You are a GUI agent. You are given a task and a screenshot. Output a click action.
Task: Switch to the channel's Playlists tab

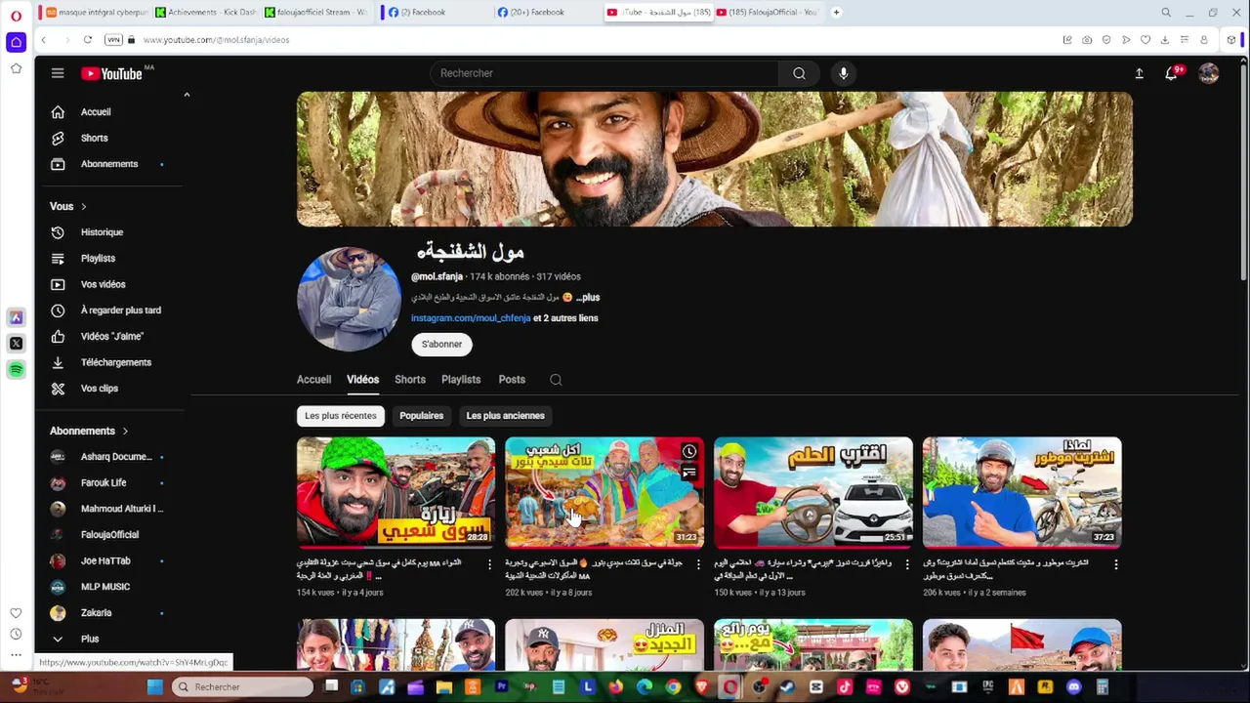461,380
